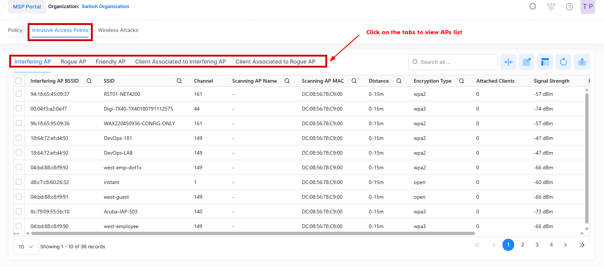Select the checkbox for RST01-NET4200 row
Viewport: 604px width, 267px height.
point(19,94)
